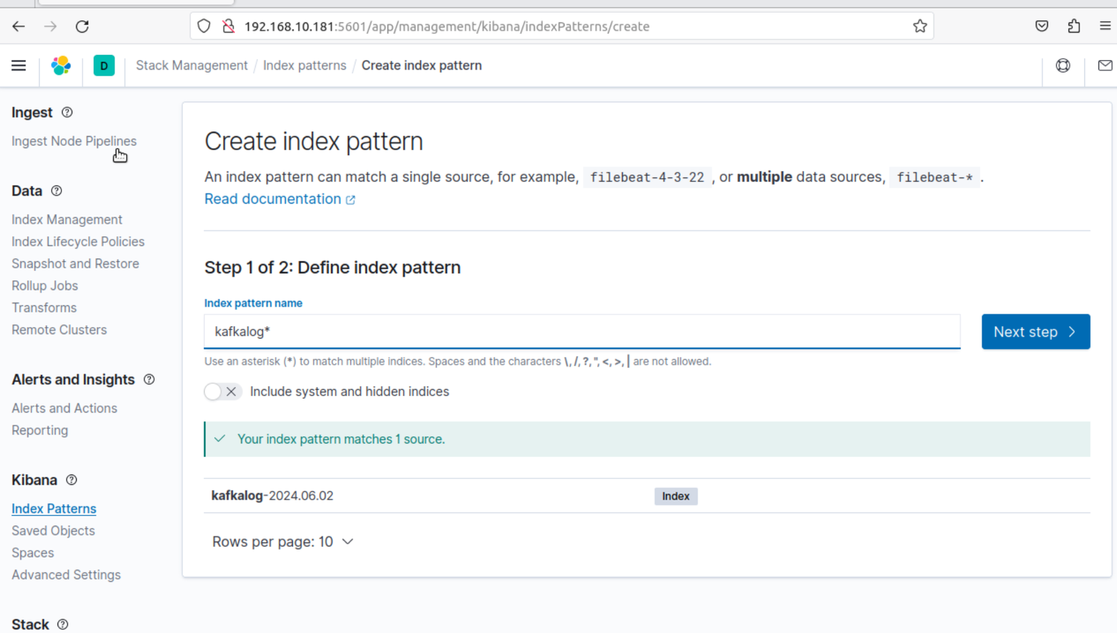Open Alerts and Actions
Screen dimensions: 1117x633
[x=64, y=408]
